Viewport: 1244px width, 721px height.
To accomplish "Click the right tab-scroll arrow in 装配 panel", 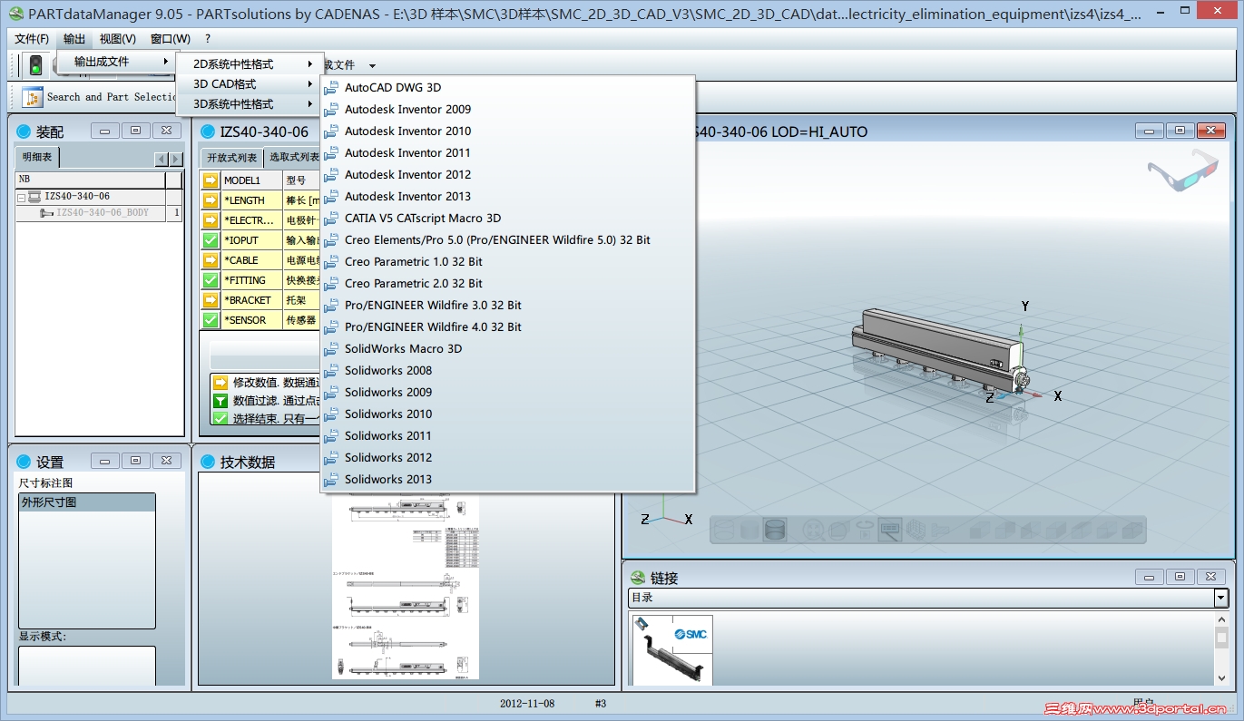I will tap(176, 160).
